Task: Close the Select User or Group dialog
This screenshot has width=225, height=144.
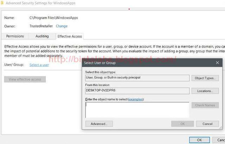Action: click(217, 63)
